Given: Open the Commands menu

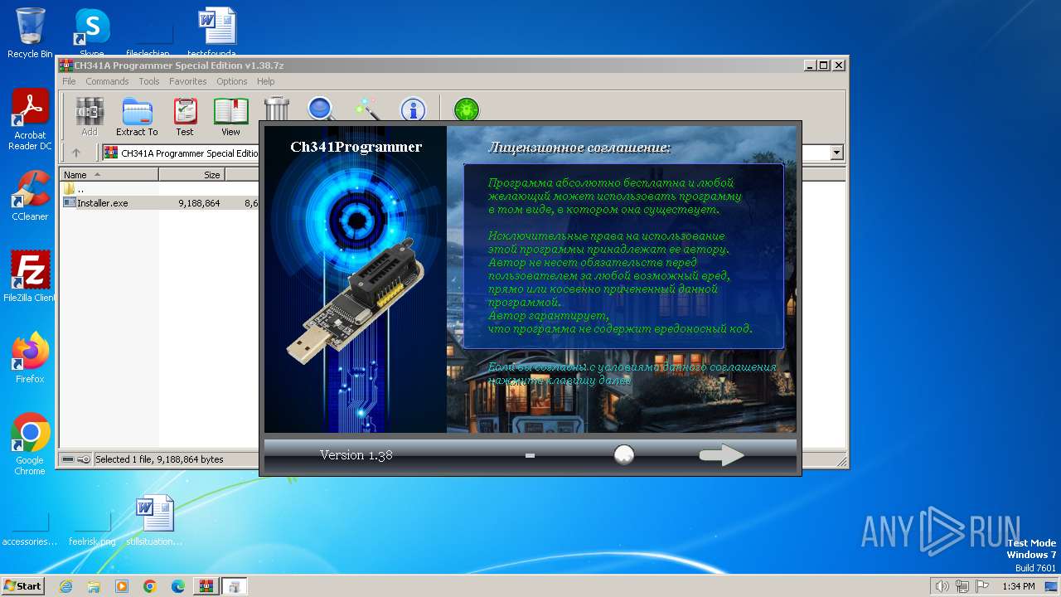Looking at the screenshot, I should (107, 81).
